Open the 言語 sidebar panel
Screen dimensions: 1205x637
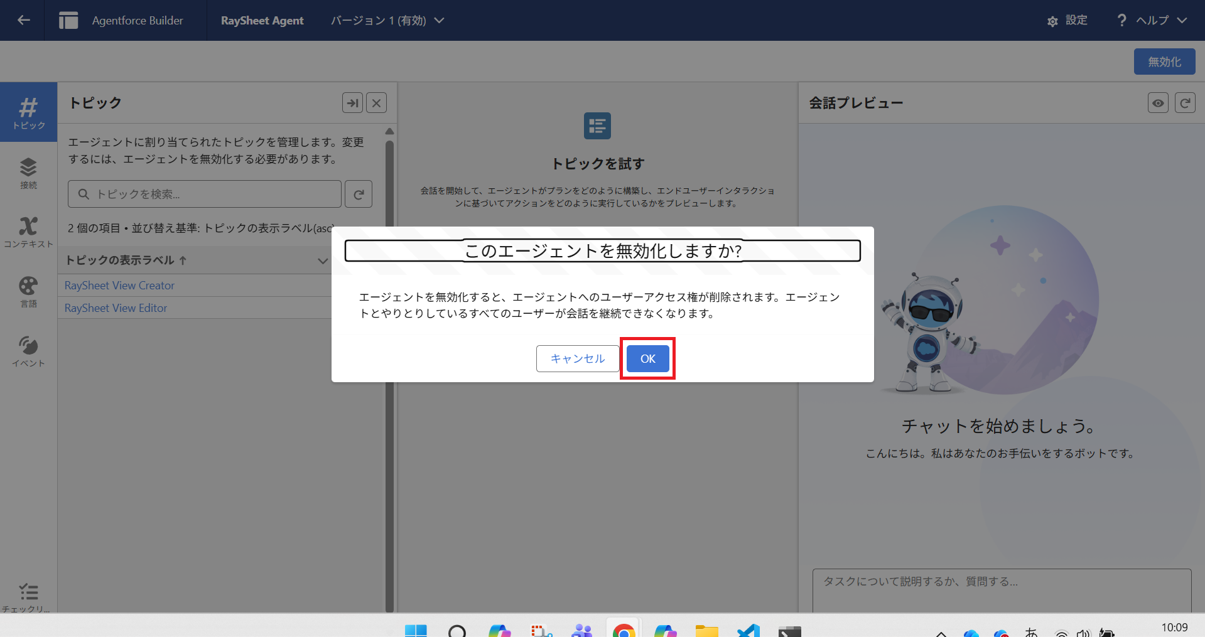click(x=28, y=292)
